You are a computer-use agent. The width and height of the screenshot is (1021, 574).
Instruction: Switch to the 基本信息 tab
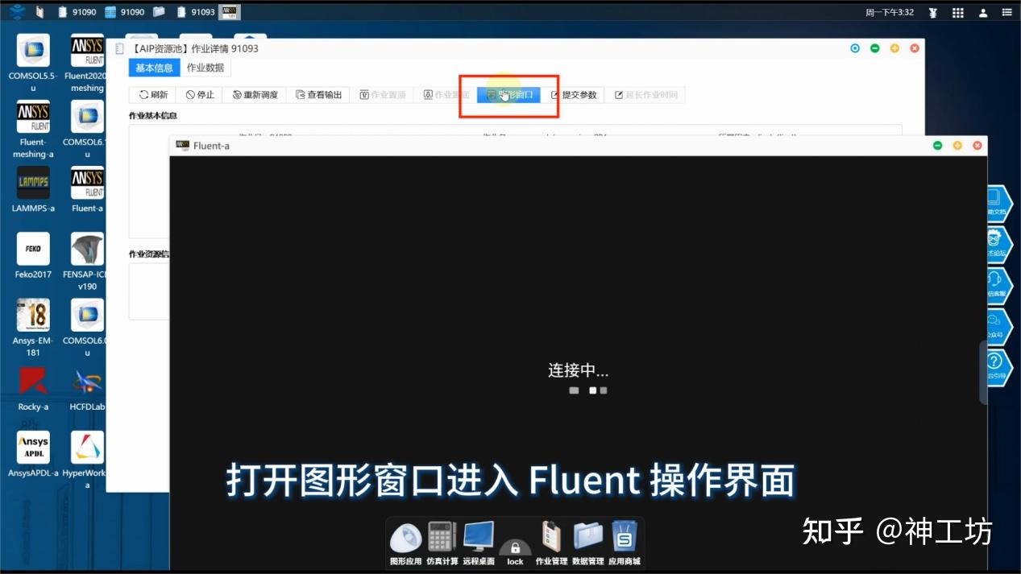(x=154, y=68)
